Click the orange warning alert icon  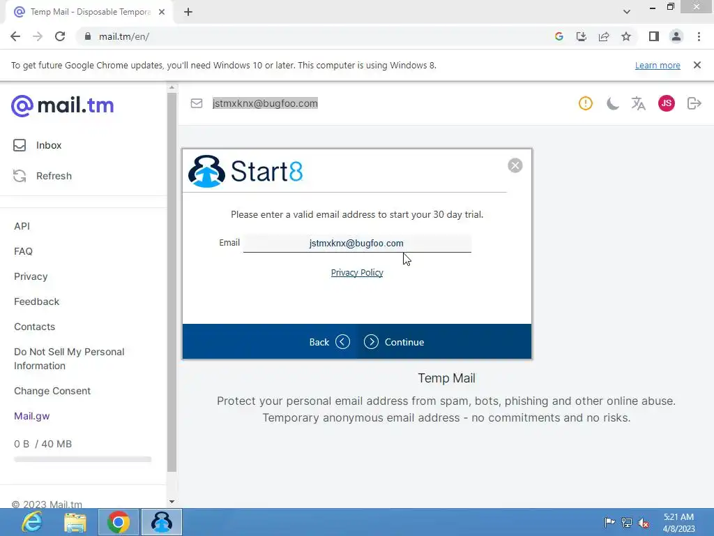tap(586, 103)
